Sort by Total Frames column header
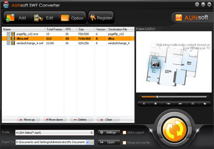The width and height of the screenshot is (214, 149). (x=54, y=29)
